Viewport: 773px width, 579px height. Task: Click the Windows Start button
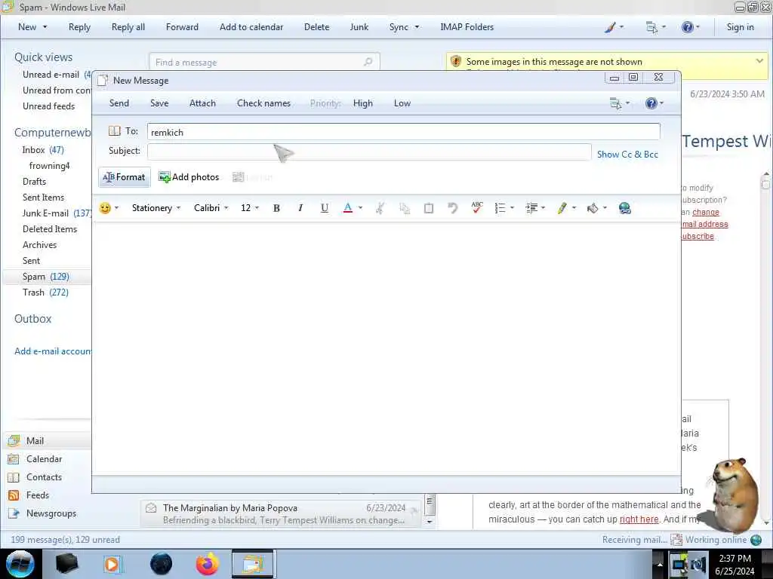pos(20,564)
